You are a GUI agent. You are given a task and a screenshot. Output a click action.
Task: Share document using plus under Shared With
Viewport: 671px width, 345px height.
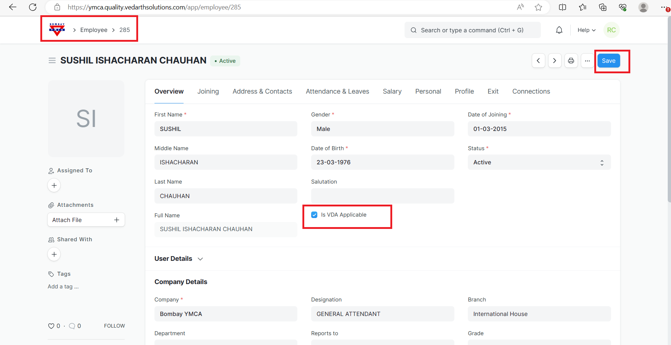[54, 254]
